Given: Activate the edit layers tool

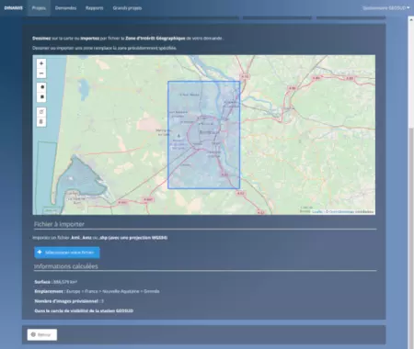Looking at the screenshot, I should [x=41, y=112].
